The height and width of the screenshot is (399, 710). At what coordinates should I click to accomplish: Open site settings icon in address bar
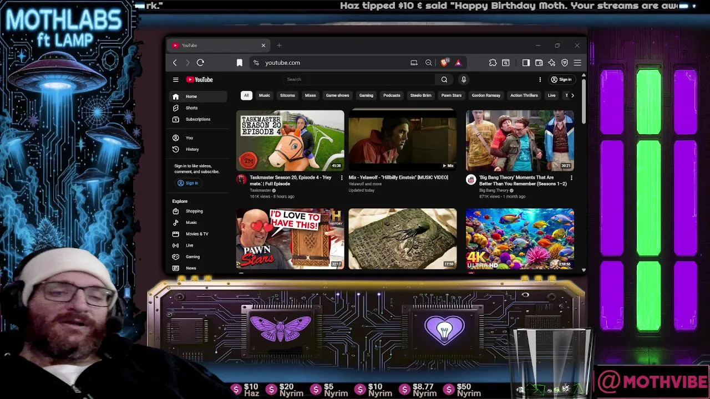[x=256, y=63]
